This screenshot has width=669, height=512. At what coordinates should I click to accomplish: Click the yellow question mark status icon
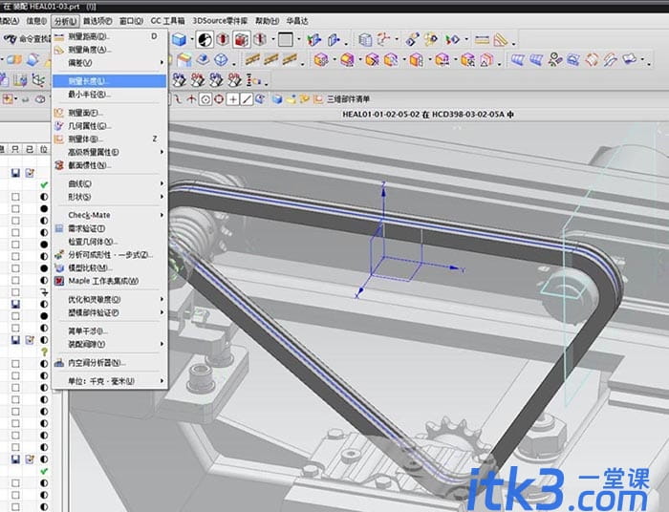(44, 352)
